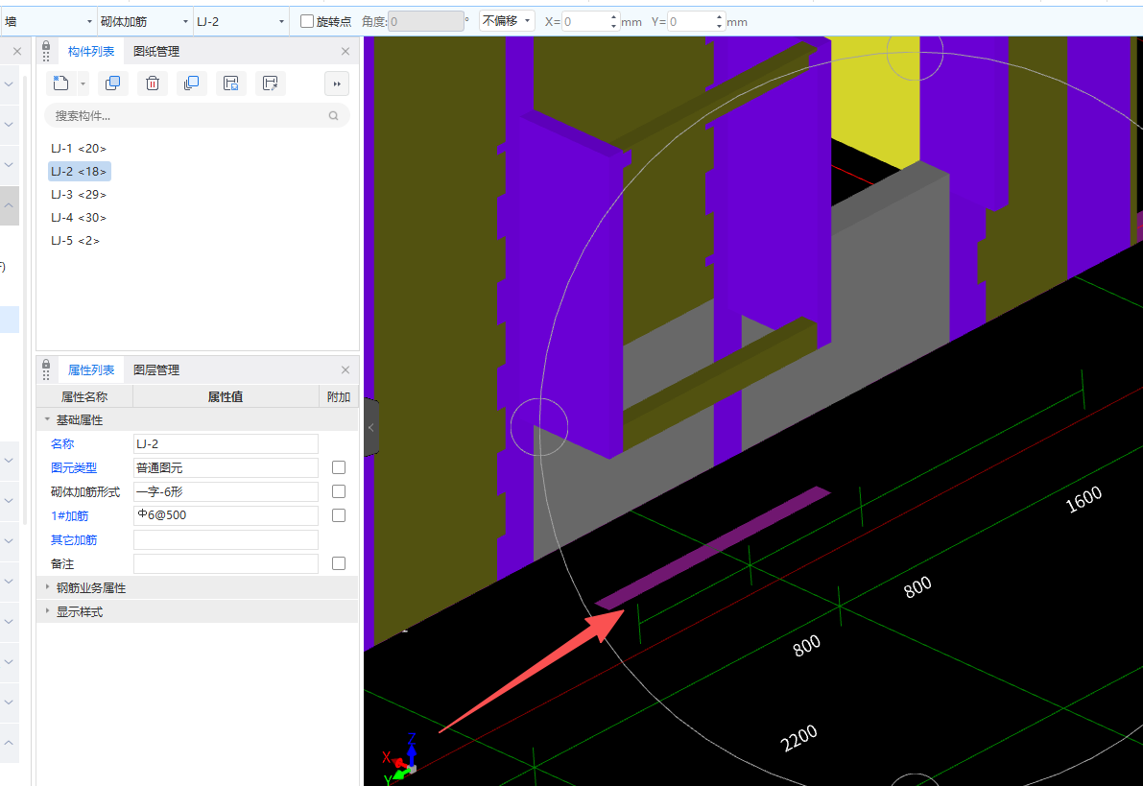Expand the 钢筋业务属性 section

point(90,587)
